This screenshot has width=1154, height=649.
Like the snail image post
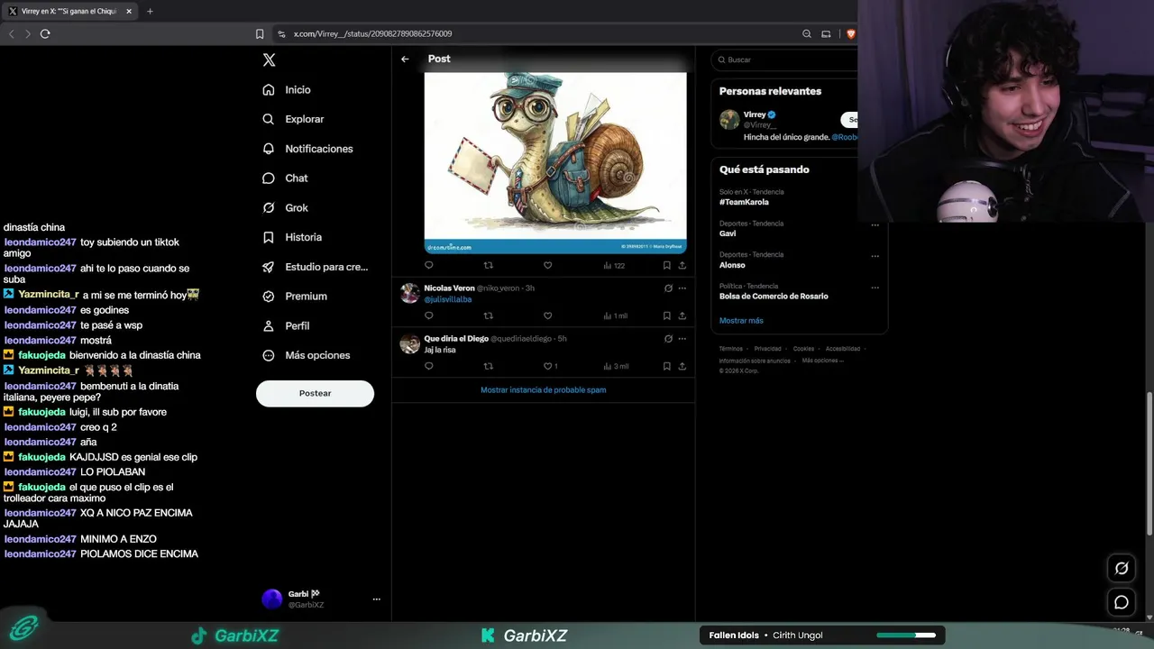pyautogui.click(x=547, y=266)
